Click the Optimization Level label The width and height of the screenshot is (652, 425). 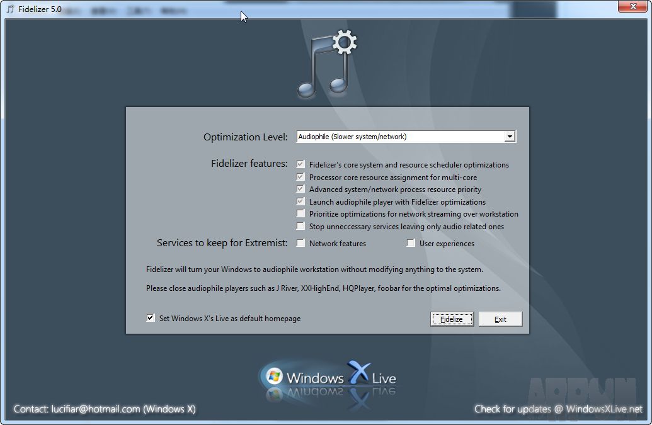point(245,137)
